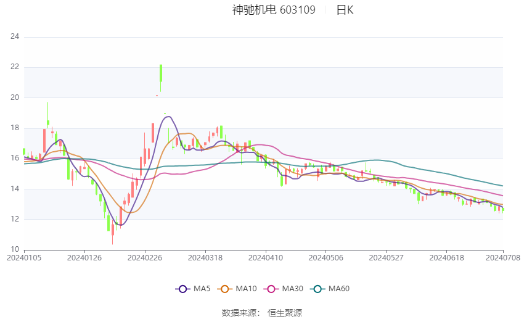The width and height of the screenshot is (524, 319).
Task: Click y-axis value 20
Action: (15, 97)
